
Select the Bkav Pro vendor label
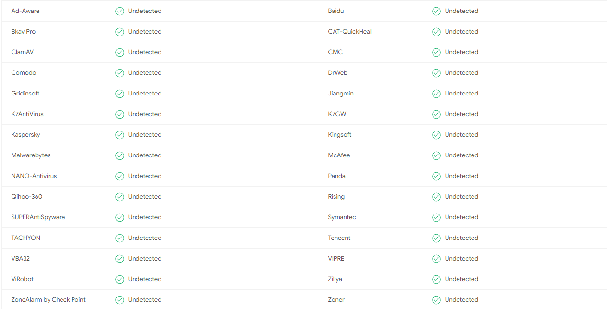tap(24, 32)
